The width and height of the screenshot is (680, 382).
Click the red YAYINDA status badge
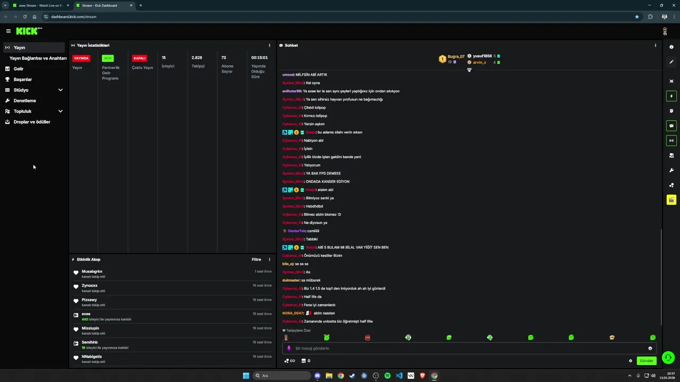tap(81, 58)
